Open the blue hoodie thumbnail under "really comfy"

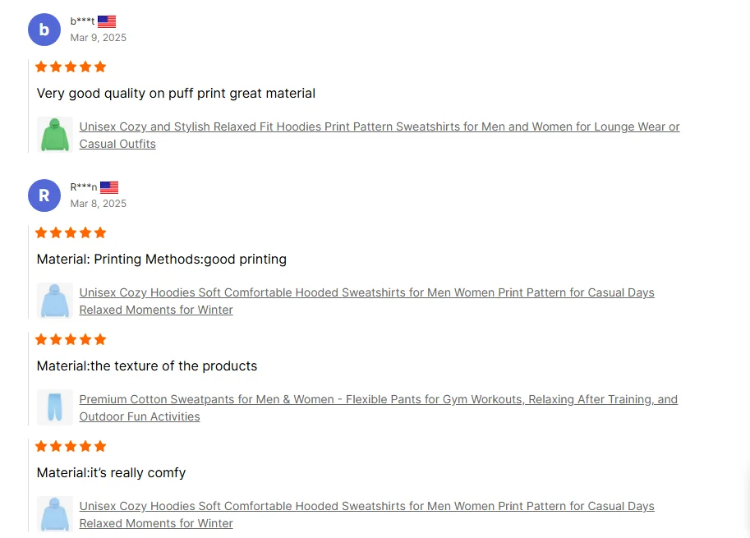[55, 514]
